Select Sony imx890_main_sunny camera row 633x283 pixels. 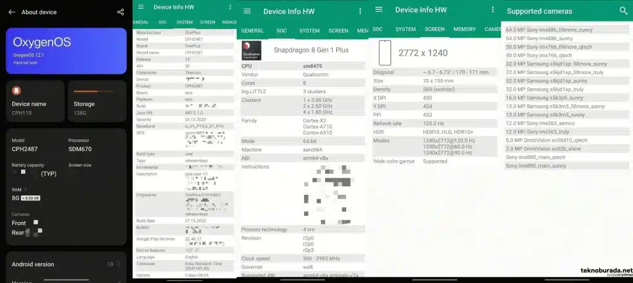click(x=567, y=165)
